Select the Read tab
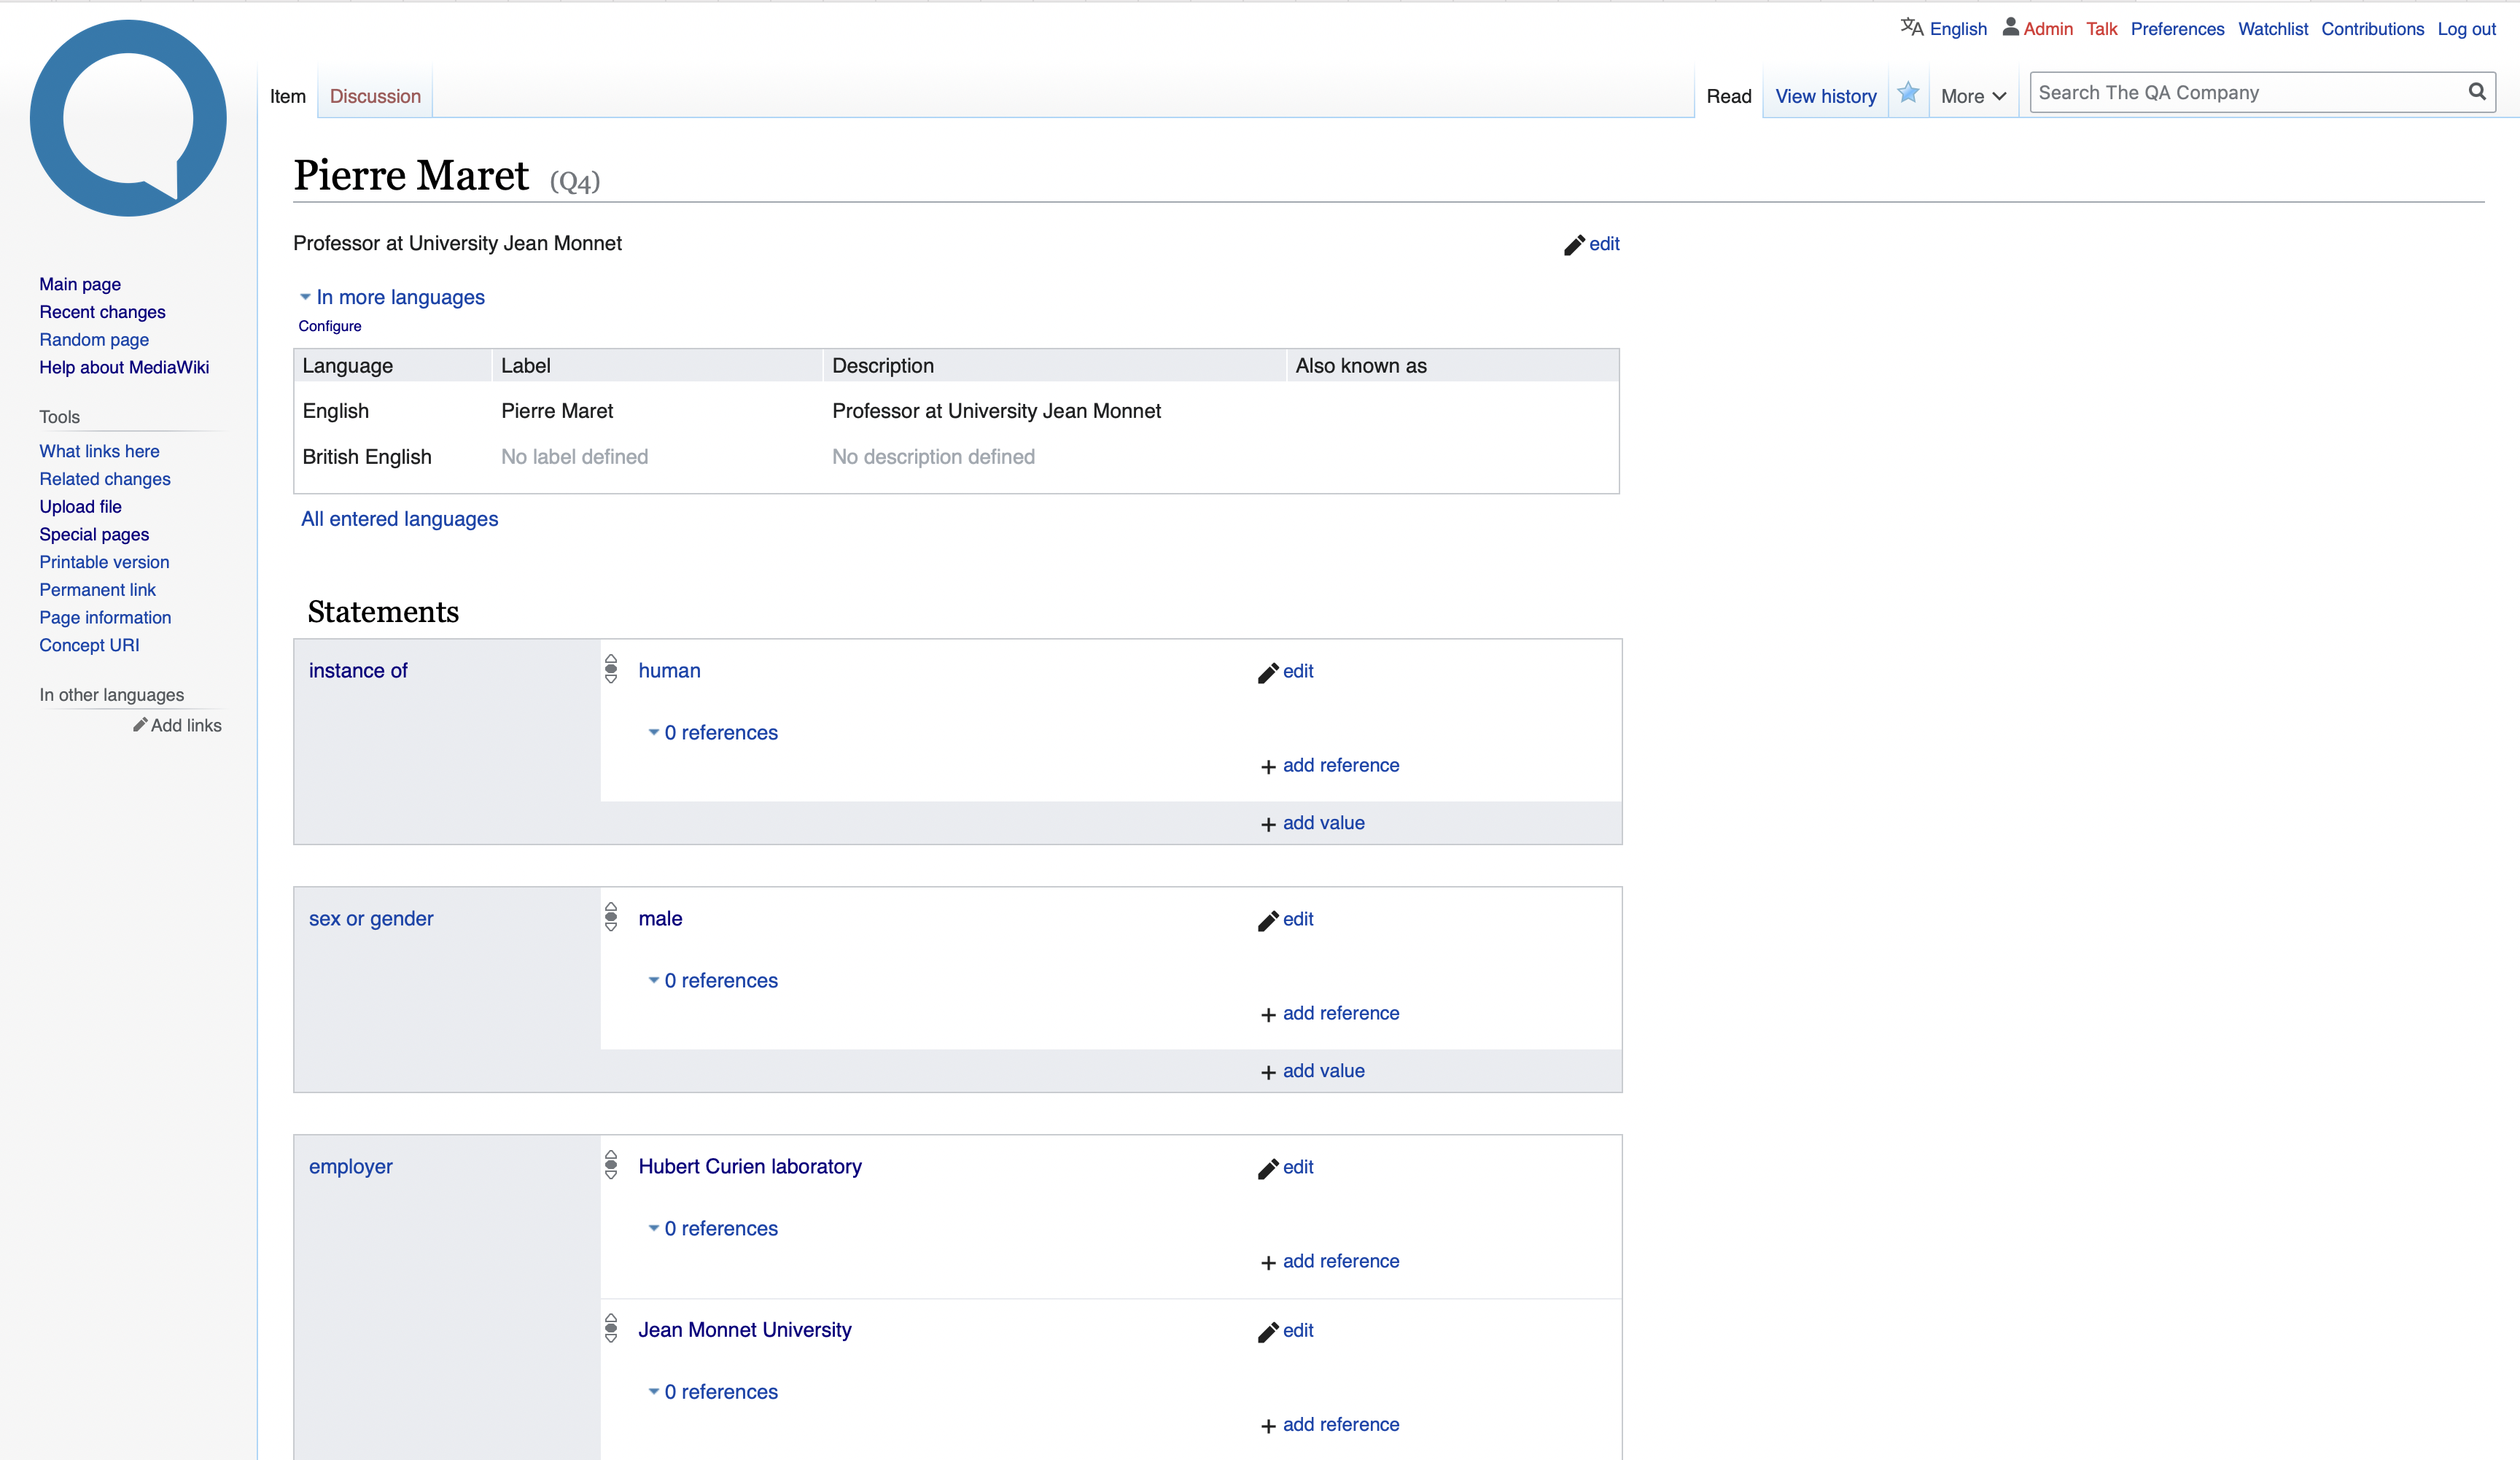Image resolution: width=2520 pixels, height=1460 pixels. [x=1729, y=96]
